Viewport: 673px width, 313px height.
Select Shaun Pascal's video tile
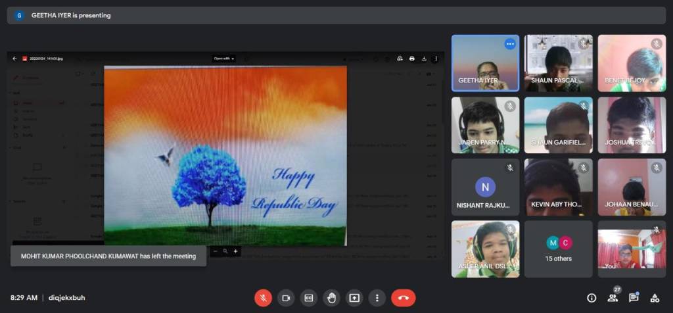click(558, 62)
